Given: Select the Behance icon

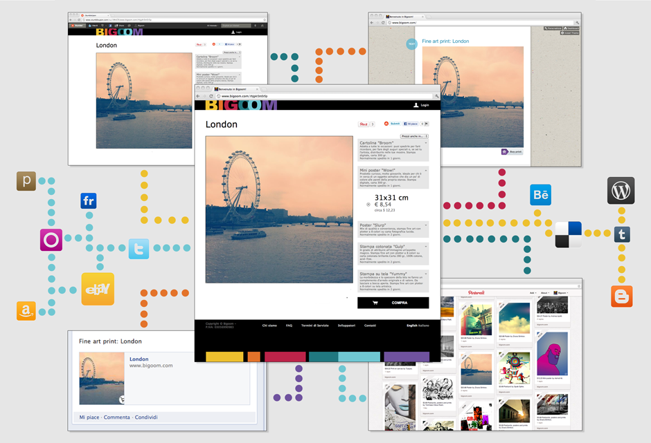Looking at the screenshot, I should (541, 195).
